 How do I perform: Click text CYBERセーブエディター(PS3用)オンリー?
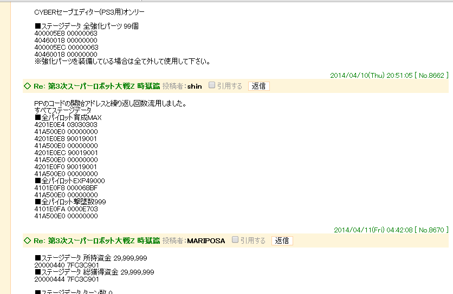89,12
